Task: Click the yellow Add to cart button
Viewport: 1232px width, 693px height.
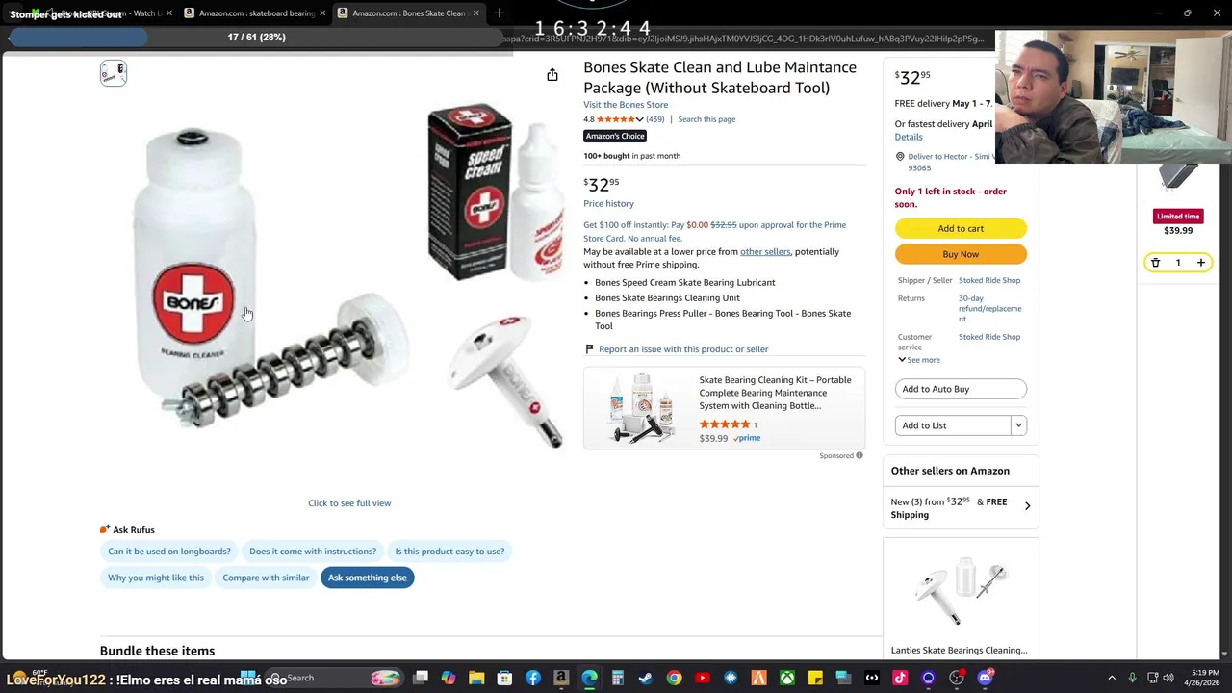Action: 961,228
